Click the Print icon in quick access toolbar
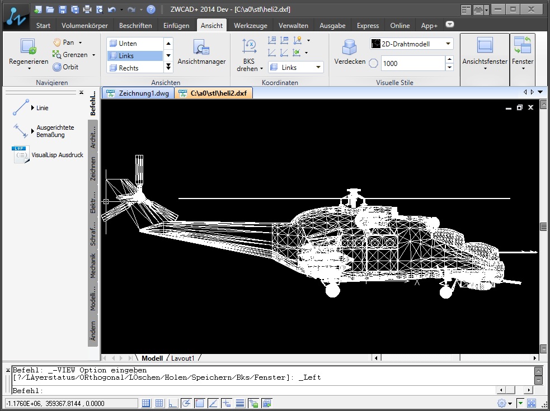Screen dimensions: 550x411 click(87, 10)
